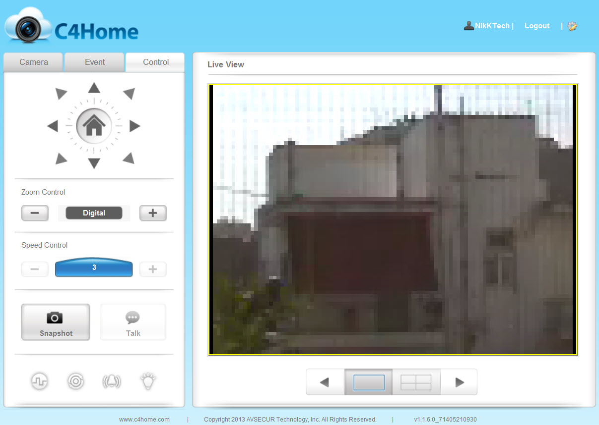This screenshot has height=425, width=599.
Task: Click the live view video feed
Action: pyautogui.click(x=393, y=220)
